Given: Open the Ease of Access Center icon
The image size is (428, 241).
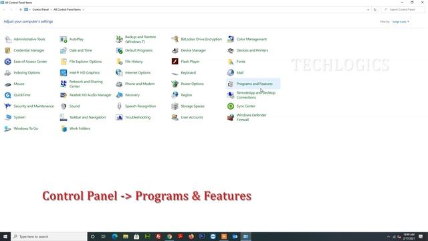Looking at the screenshot, I should (8, 62).
